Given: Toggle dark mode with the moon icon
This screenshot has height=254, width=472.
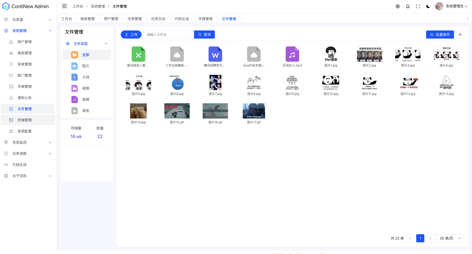Looking at the screenshot, I should pyautogui.click(x=428, y=6).
